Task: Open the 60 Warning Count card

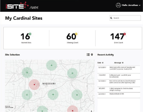Action: (72, 38)
